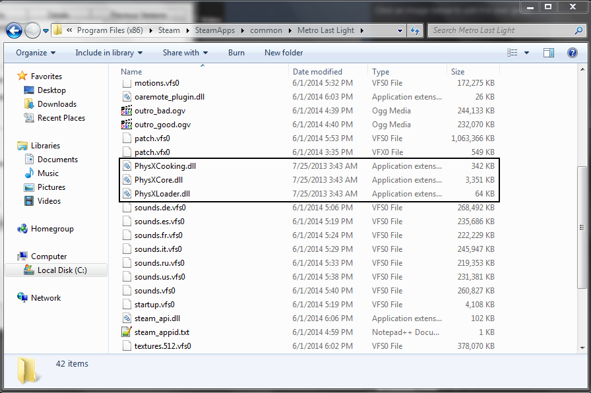Open the Documents library
Viewport: 591px width, 393px height.
tap(57, 160)
